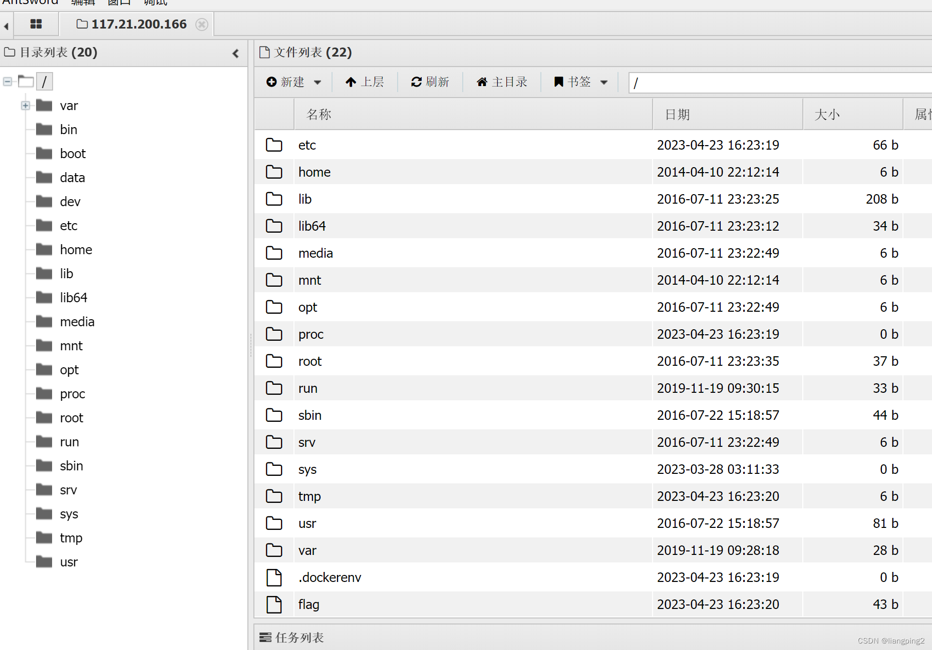This screenshot has height=650, width=932.
Task: Select the mnt folder in tree
Action: 71,346
